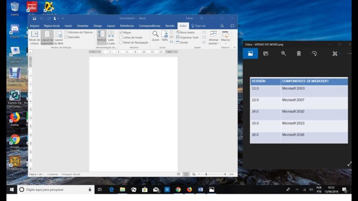Open Firefox desktop shortcut
Viewport: 358px width, 201px height.
pos(14,119)
